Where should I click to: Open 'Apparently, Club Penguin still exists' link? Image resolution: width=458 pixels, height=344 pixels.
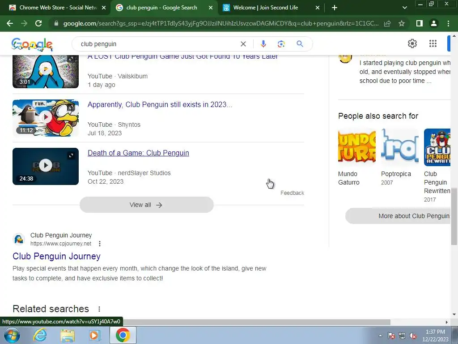160,104
